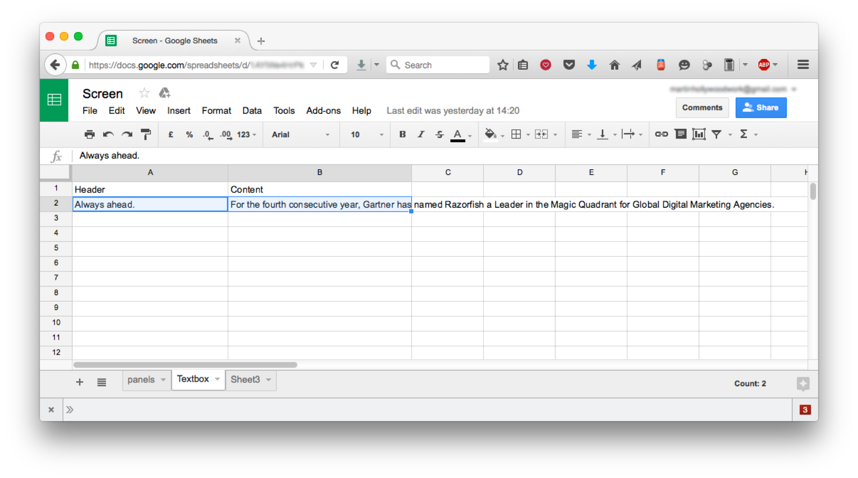
Task: Switch to the Sheet3 tab
Action: [x=245, y=380]
